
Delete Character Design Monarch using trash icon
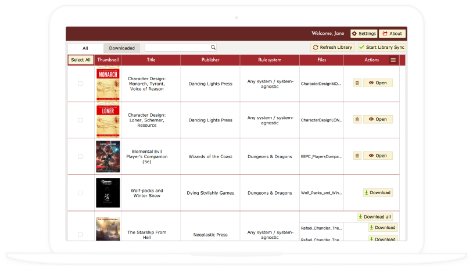coord(357,83)
